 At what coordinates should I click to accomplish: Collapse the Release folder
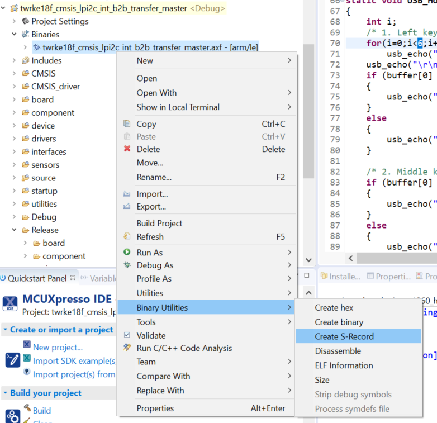coord(14,230)
